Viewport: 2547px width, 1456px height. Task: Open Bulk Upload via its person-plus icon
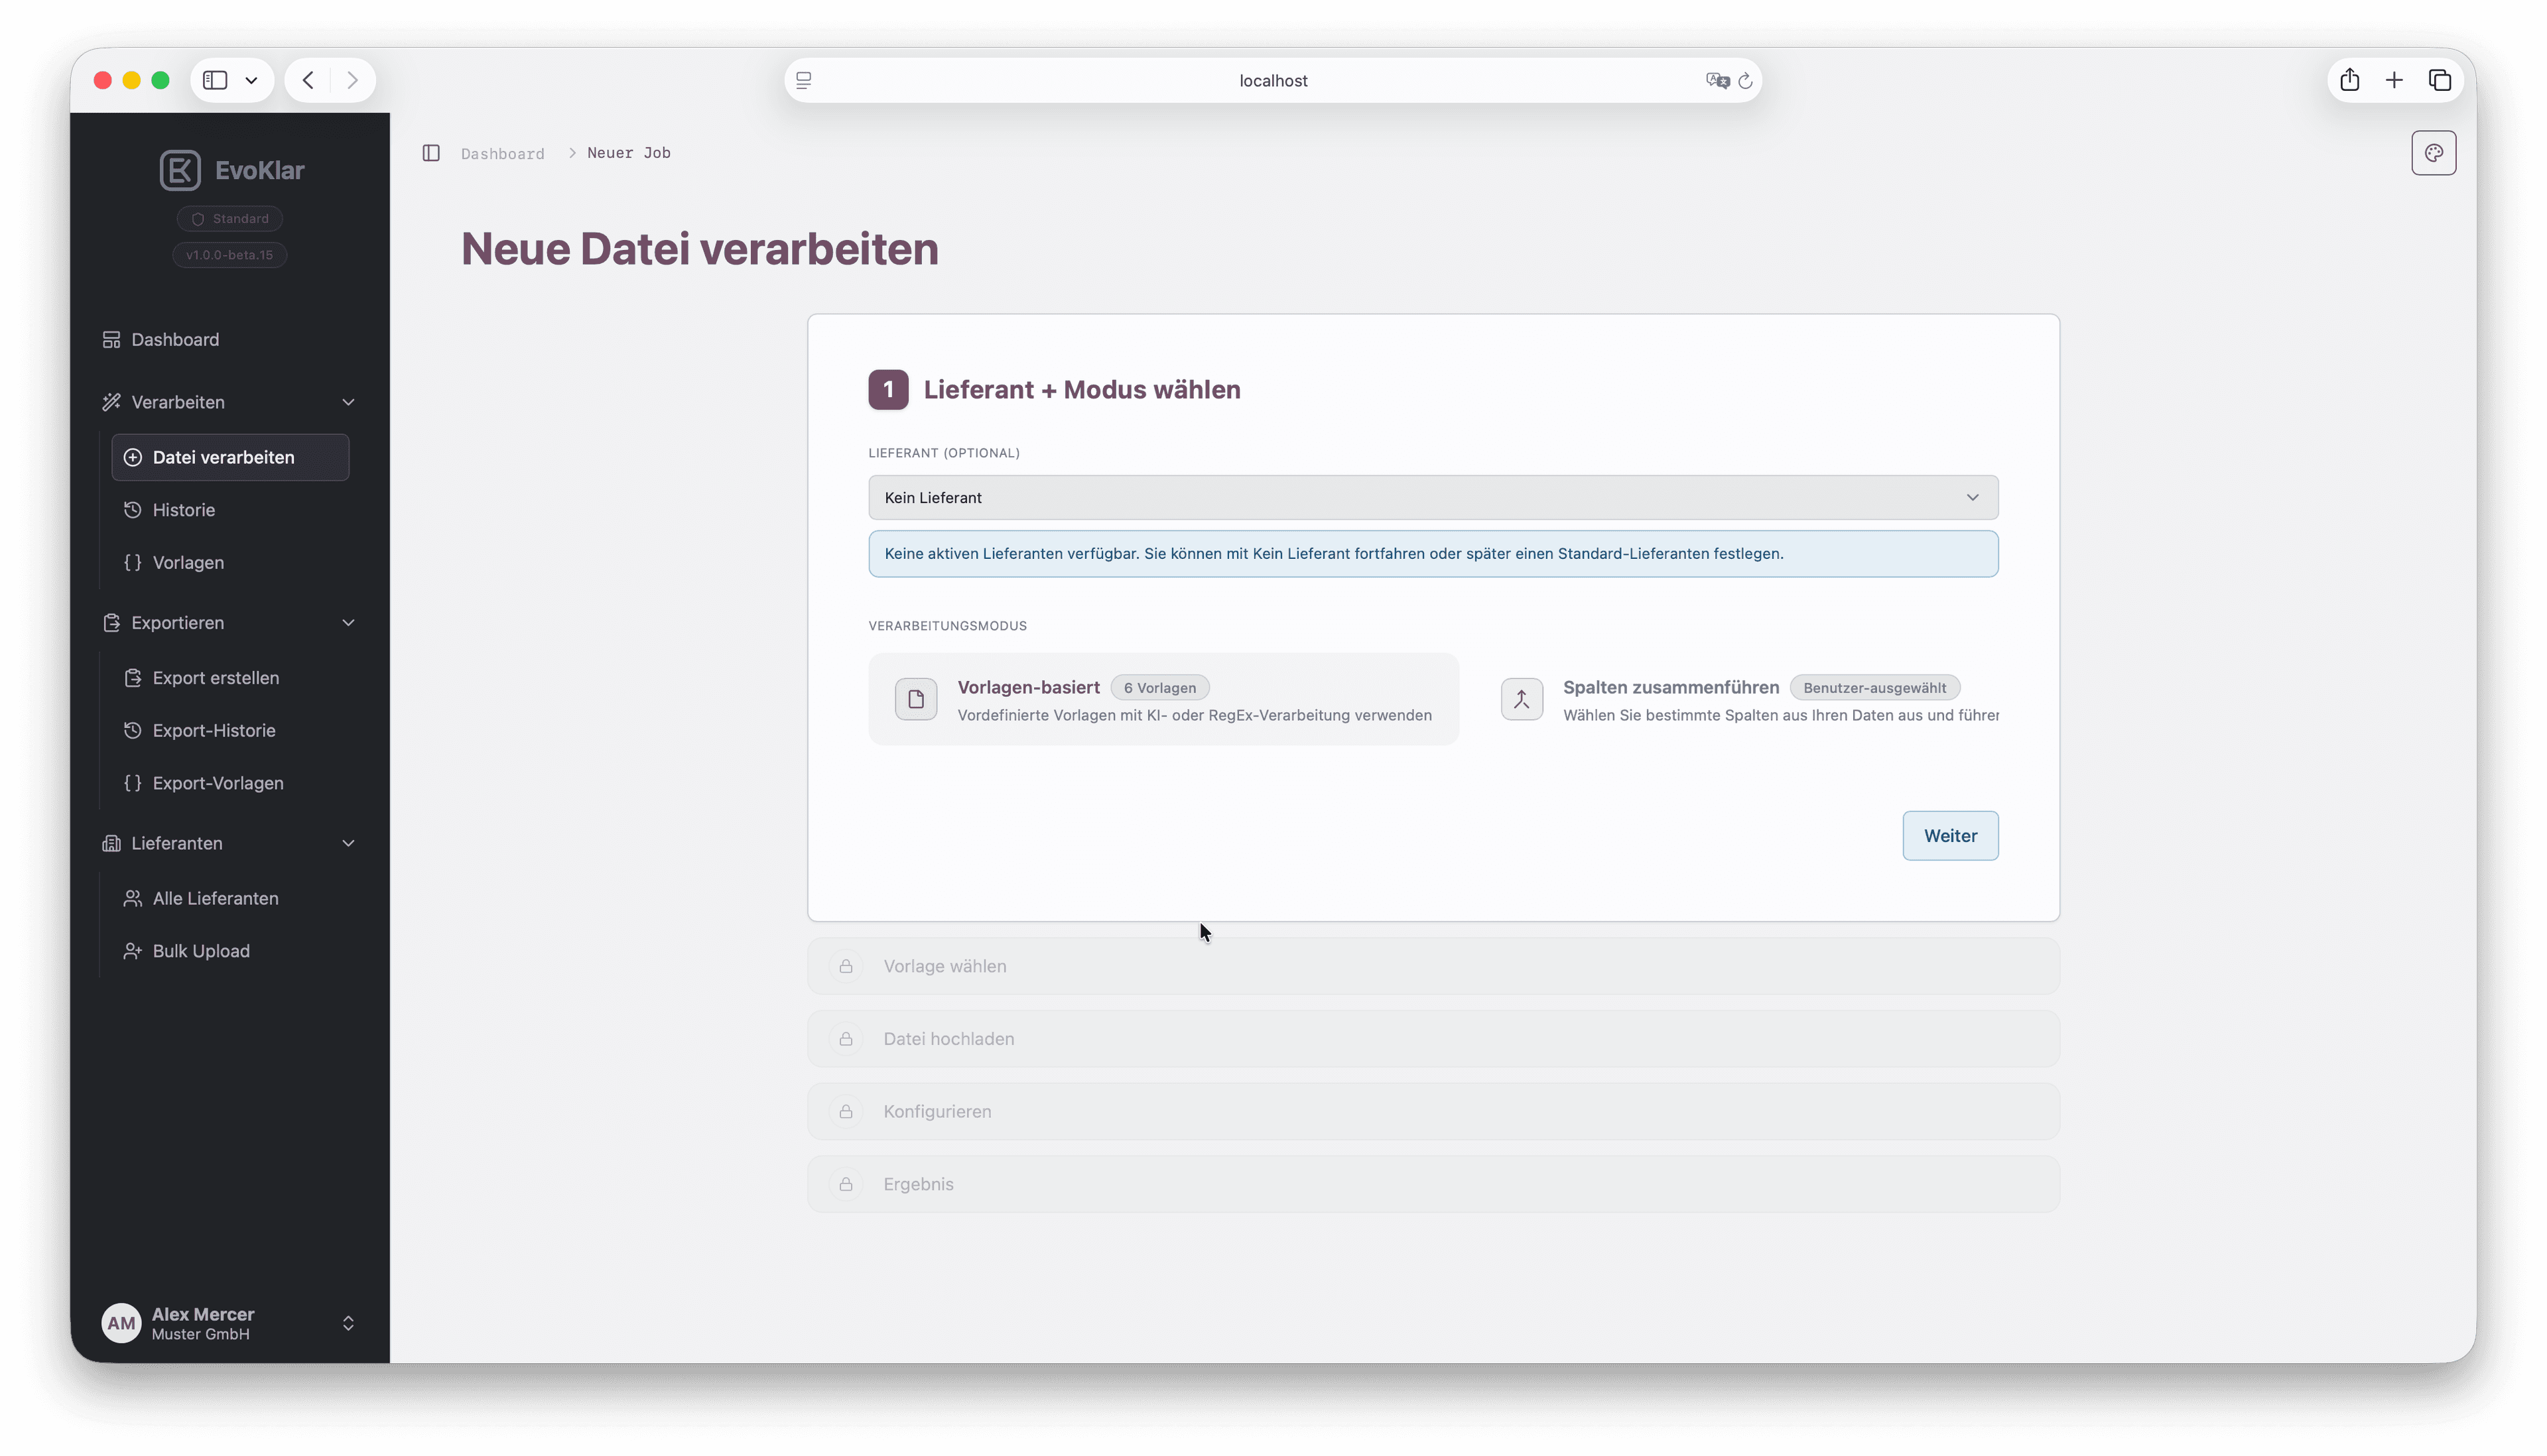pos(132,951)
